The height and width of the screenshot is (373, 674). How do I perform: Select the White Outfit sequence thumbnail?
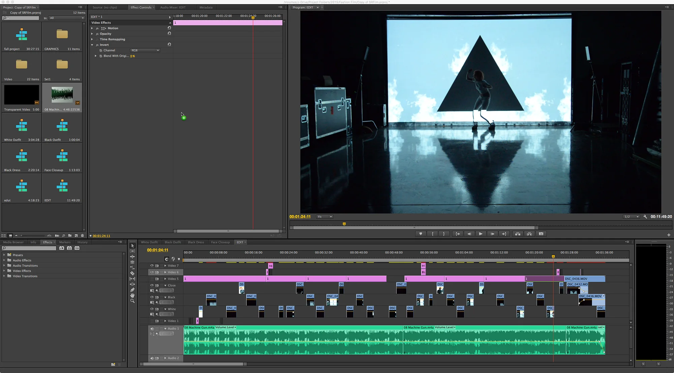[x=22, y=126]
